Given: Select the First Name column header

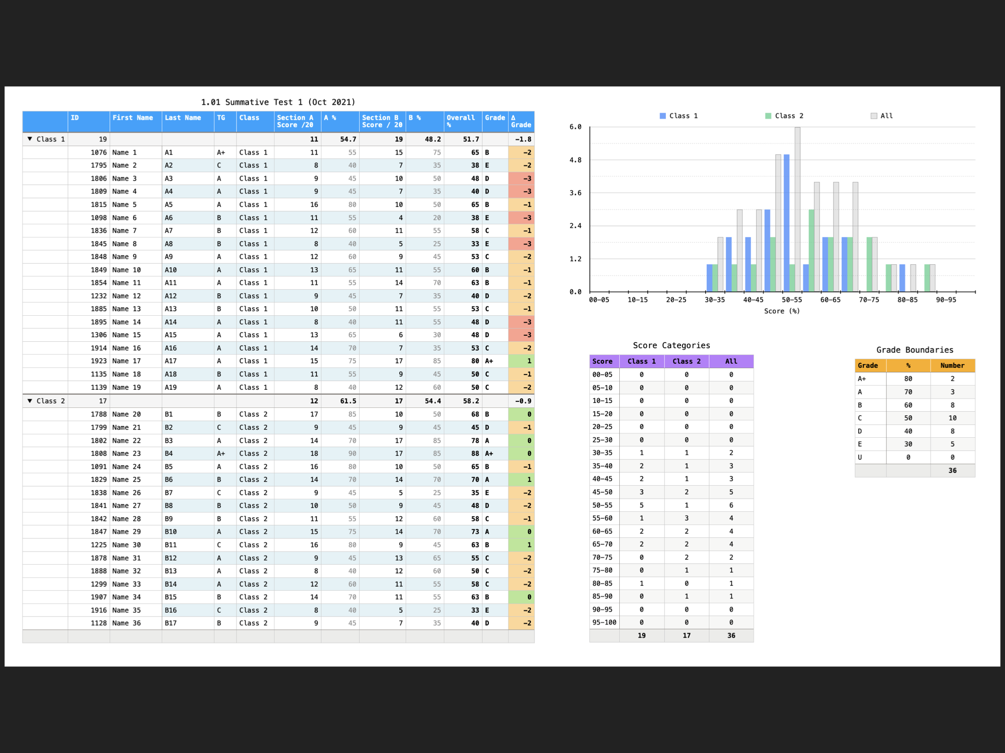Looking at the screenshot, I should [x=132, y=118].
